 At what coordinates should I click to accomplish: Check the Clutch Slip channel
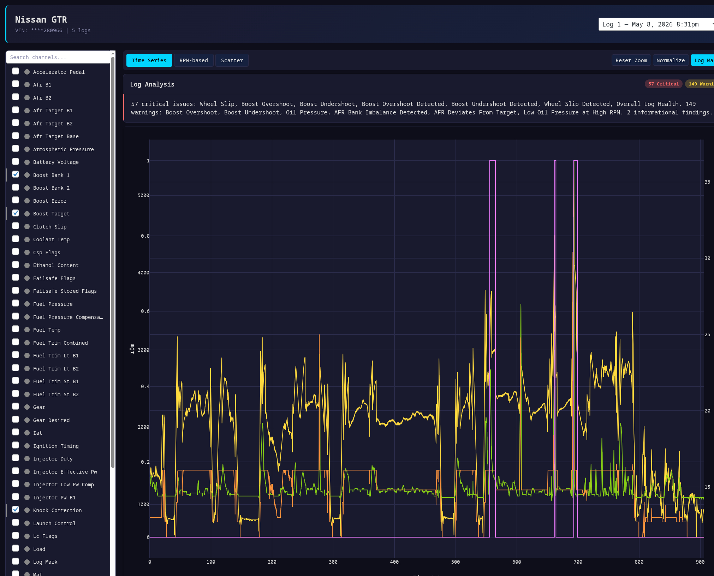(x=16, y=226)
